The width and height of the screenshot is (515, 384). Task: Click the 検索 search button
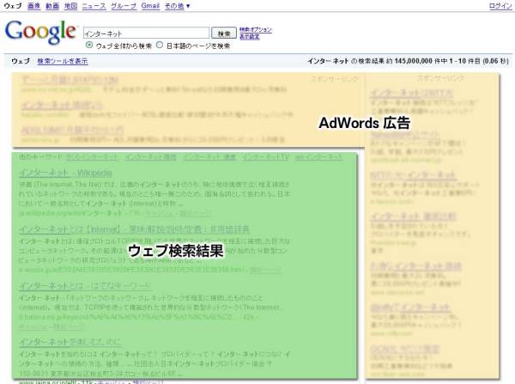pyautogui.click(x=224, y=33)
